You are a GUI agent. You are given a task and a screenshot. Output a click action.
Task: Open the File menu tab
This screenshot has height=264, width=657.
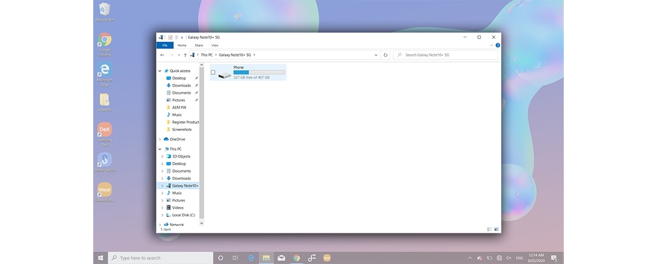click(x=165, y=45)
